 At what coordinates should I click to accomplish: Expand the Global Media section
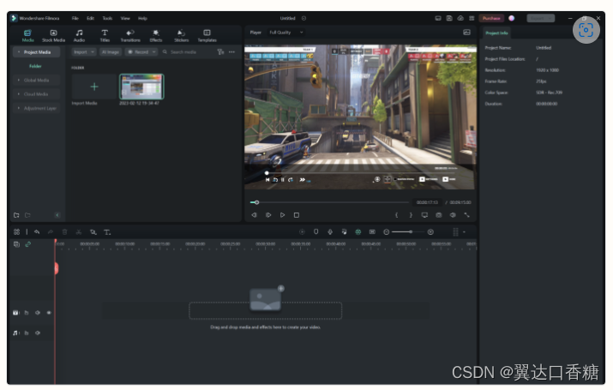point(36,80)
